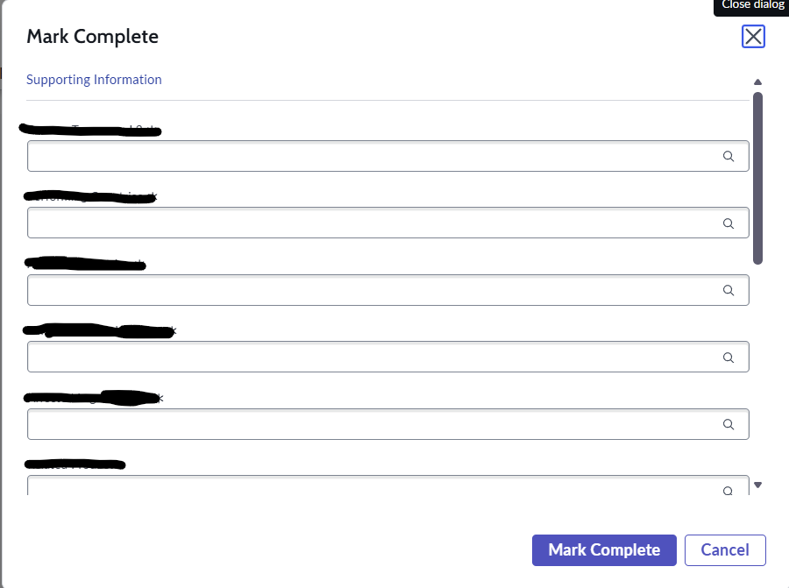Image resolution: width=789 pixels, height=588 pixels.
Task: Focus the partially visible sixth input field
Action: pyautogui.click(x=368, y=486)
